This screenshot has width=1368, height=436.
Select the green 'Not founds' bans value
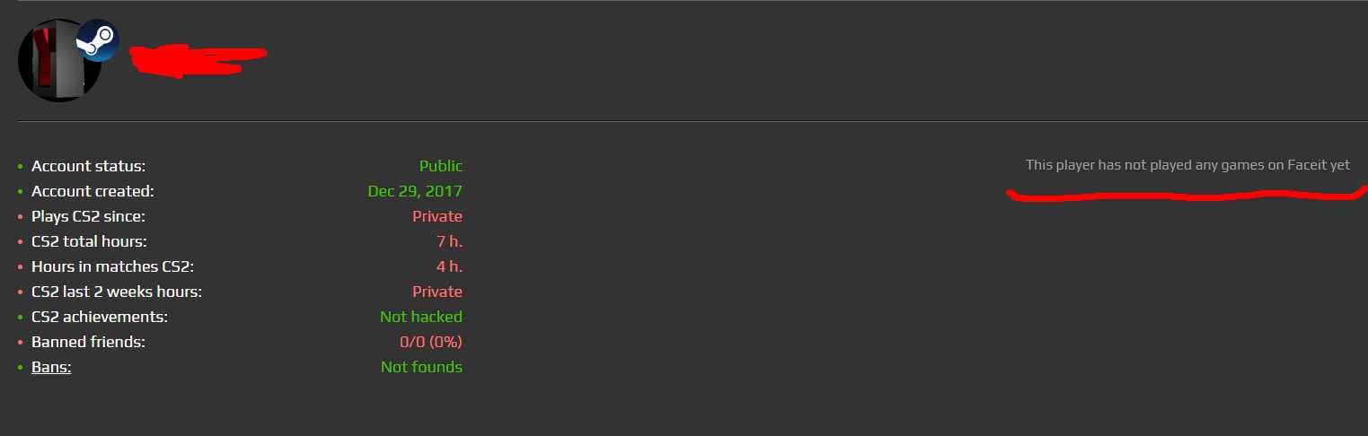pyautogui.click(x=421, y=367)
